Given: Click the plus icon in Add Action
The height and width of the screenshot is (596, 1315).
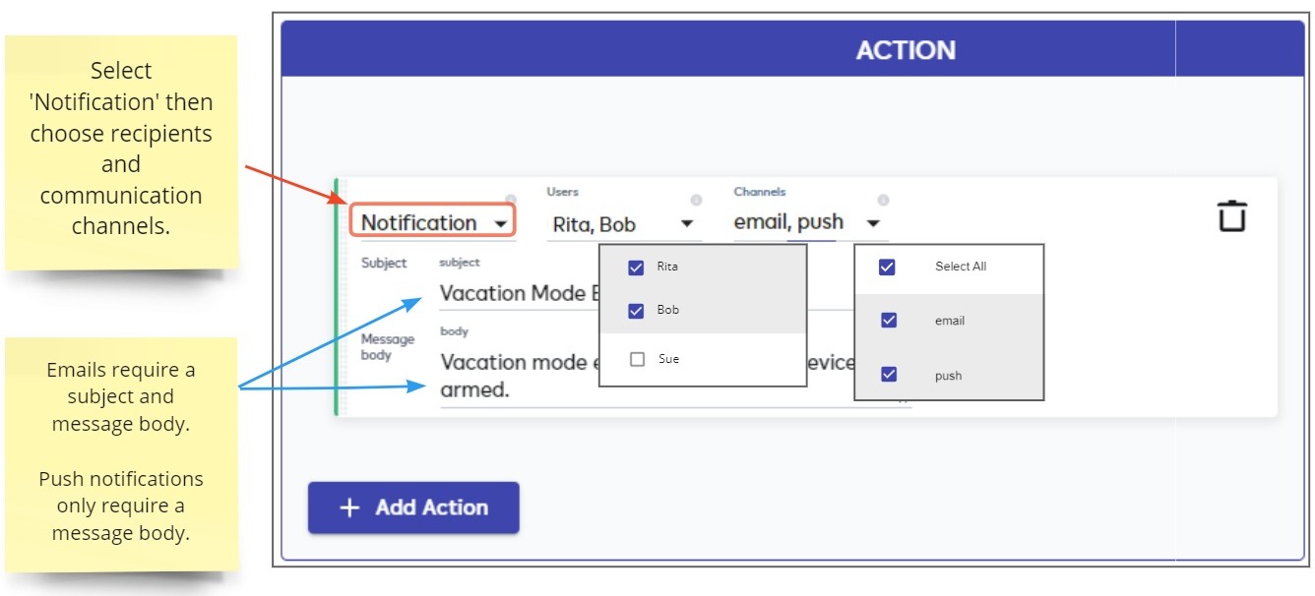Looking at the screenshot, I should pos(349,507).
